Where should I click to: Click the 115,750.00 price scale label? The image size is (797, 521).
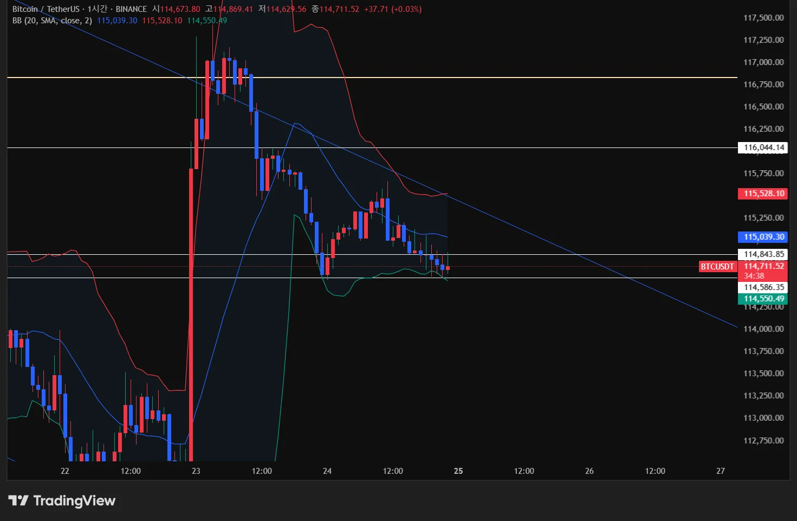coord(763,173)
